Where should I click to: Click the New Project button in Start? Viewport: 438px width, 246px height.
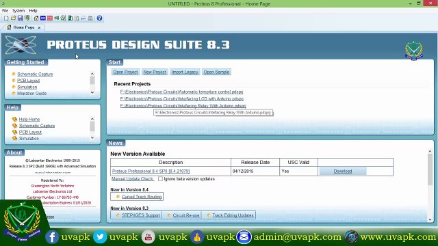coord(155,72)
